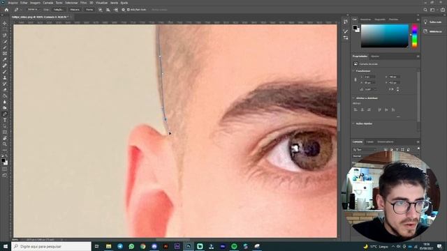Select the Rectangular Marquee tool
Image resolution: width=447 pixels, height=251 pixels.
point(5,29)
